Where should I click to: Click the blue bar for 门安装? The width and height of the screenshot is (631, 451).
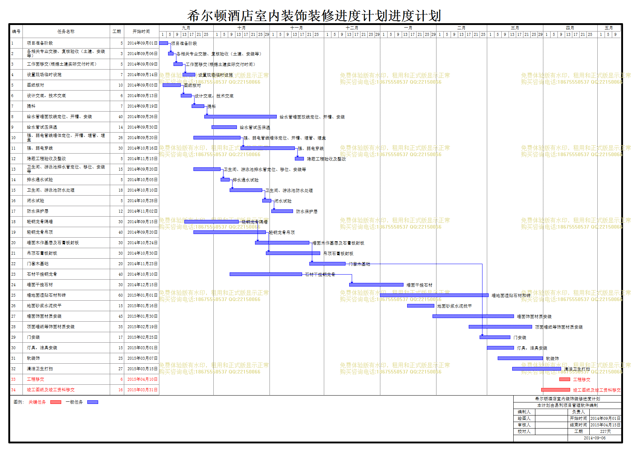tap(495, 337)
